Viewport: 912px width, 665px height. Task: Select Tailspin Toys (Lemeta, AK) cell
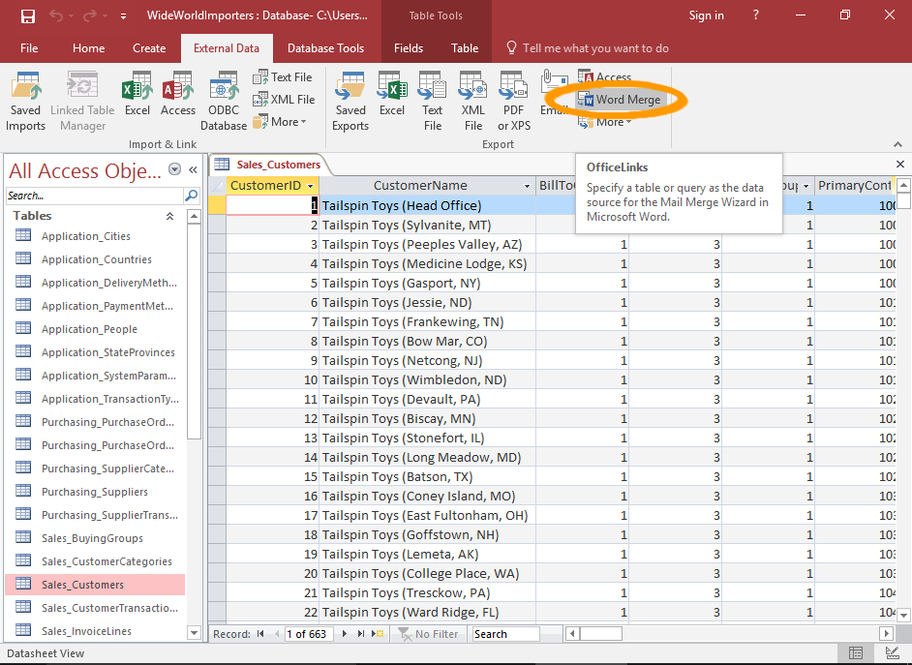428,554
